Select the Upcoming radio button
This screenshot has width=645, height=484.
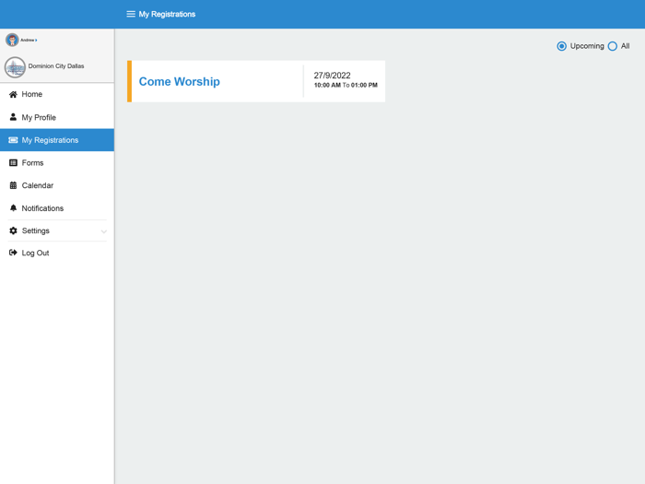pos(561,46)
